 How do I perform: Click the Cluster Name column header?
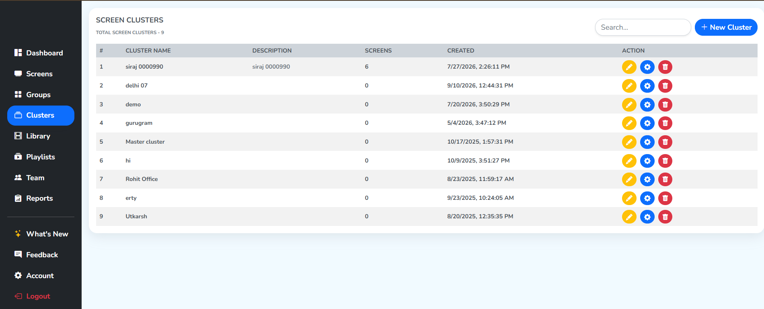(148, 51)
